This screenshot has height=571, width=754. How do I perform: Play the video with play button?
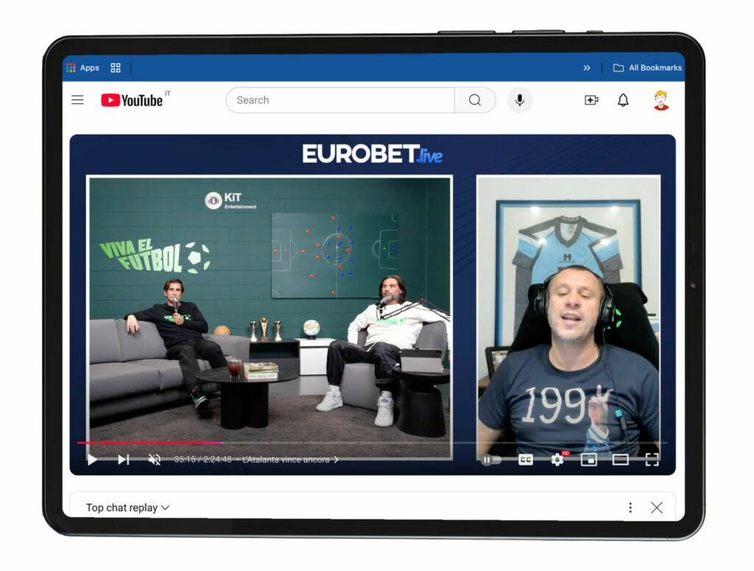point(92,460)
